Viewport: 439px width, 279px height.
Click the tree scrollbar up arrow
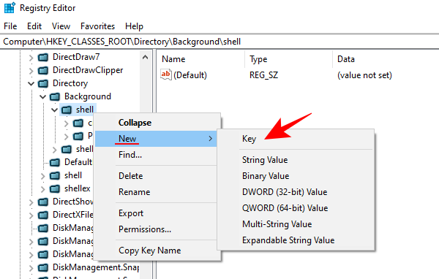(145, 57)
